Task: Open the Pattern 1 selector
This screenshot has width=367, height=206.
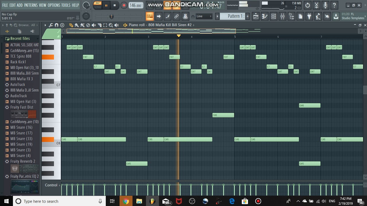Action: tap(235, 16)
